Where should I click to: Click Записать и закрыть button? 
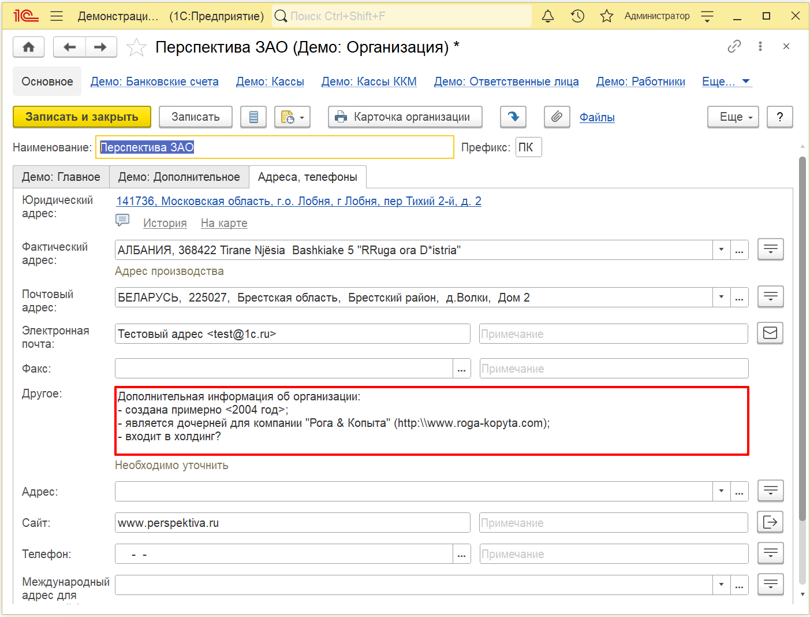pos(82,117)
